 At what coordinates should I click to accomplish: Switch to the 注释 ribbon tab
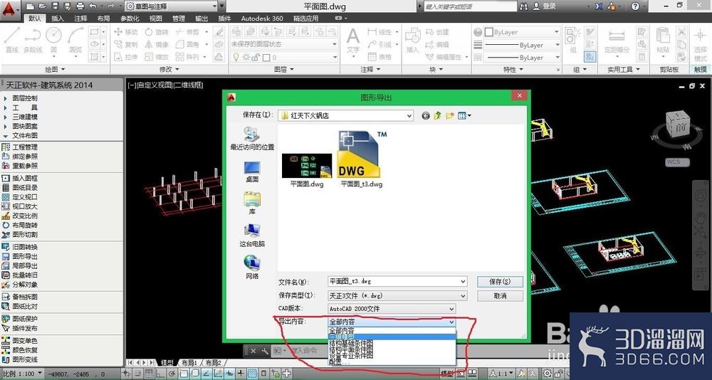[81, 19]
